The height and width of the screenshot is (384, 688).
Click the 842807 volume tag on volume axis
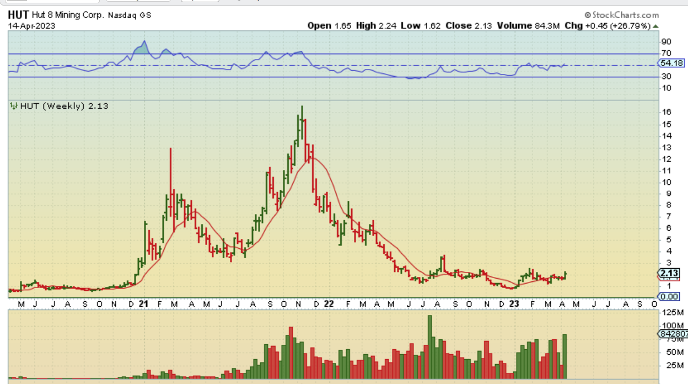[673, 334]
